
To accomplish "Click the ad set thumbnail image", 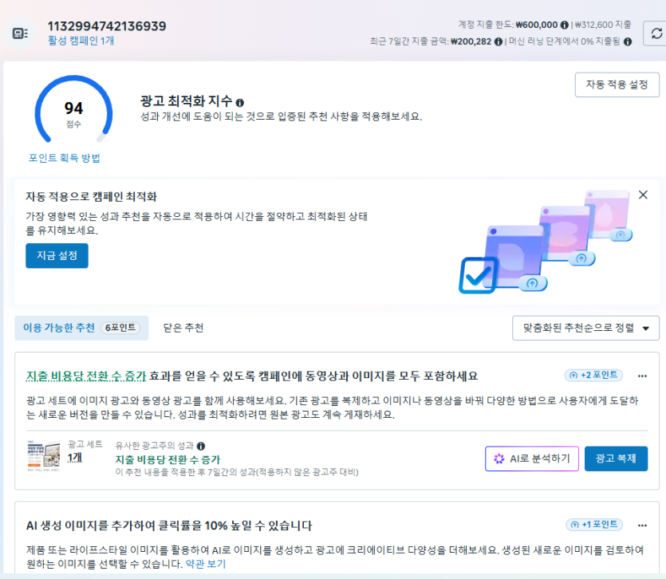I will click(x=43, y=457).
